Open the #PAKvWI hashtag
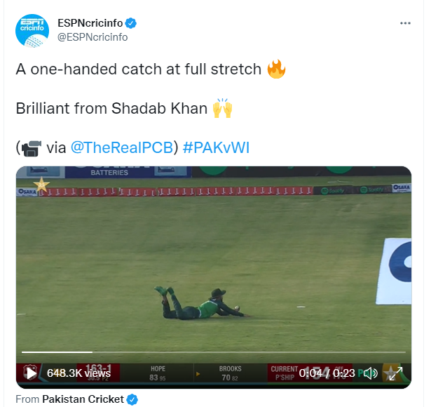 click(x=216, y=147)
